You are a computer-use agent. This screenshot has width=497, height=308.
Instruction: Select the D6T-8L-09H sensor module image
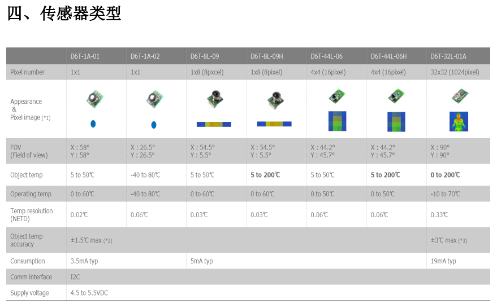(275, 99)
